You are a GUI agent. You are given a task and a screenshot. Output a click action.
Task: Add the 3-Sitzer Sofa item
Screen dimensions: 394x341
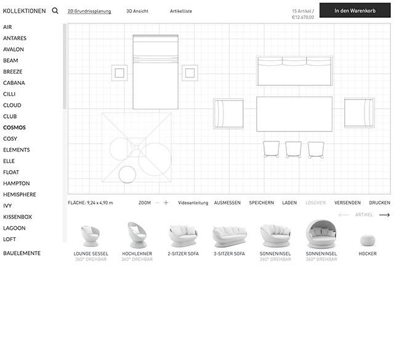click(x=229, y=236)
